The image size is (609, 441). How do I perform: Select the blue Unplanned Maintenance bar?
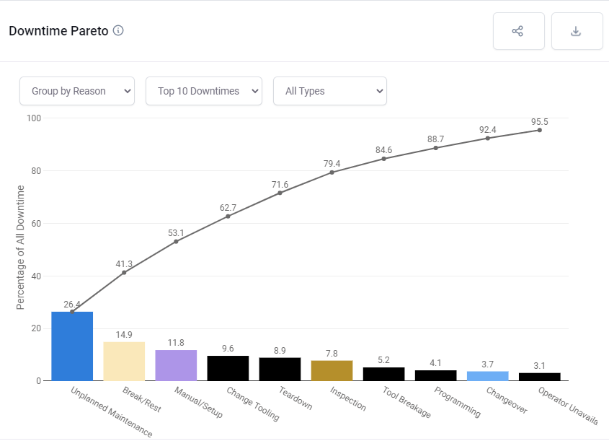[72, 346]
